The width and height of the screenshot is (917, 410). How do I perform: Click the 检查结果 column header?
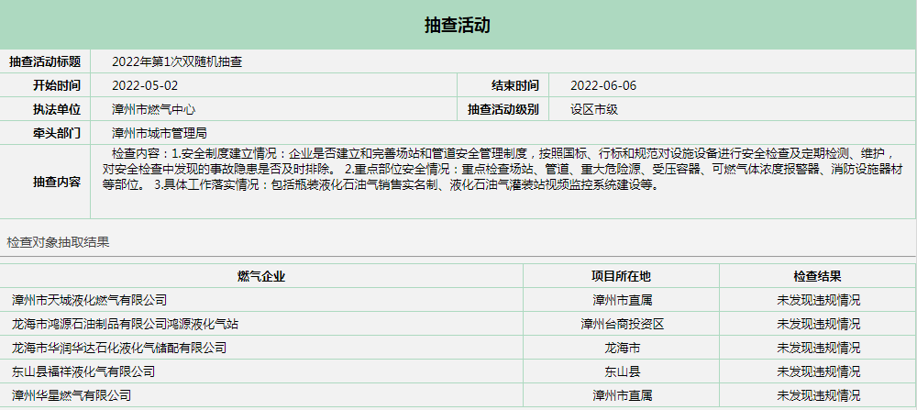pyautogui.click(x=817, y=276)
